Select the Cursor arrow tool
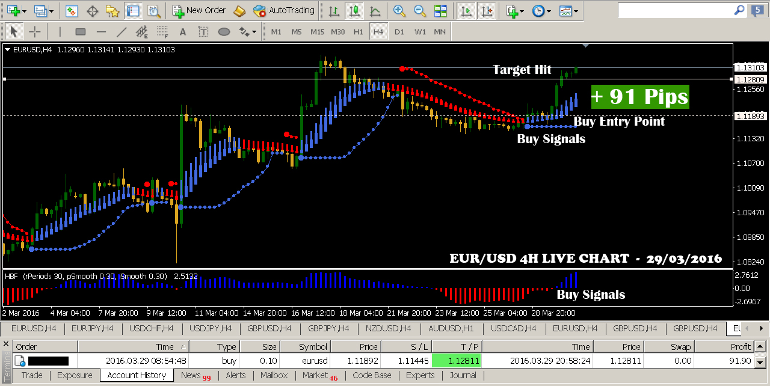 [14, 31]
